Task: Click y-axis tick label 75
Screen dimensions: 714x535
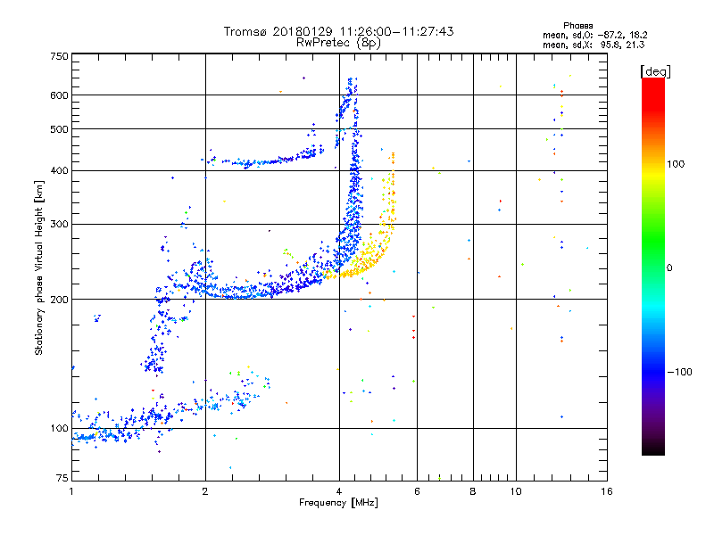Action: tap(62, 478)
